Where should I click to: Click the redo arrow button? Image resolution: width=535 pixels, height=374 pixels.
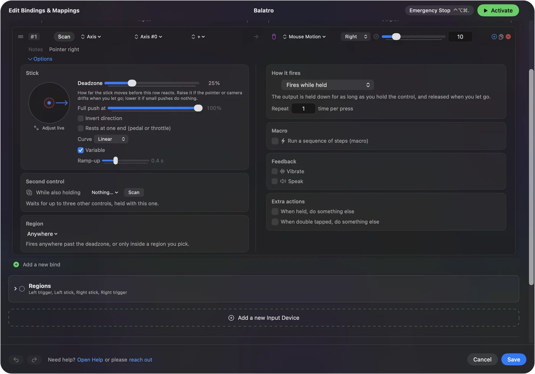[34, 360]
